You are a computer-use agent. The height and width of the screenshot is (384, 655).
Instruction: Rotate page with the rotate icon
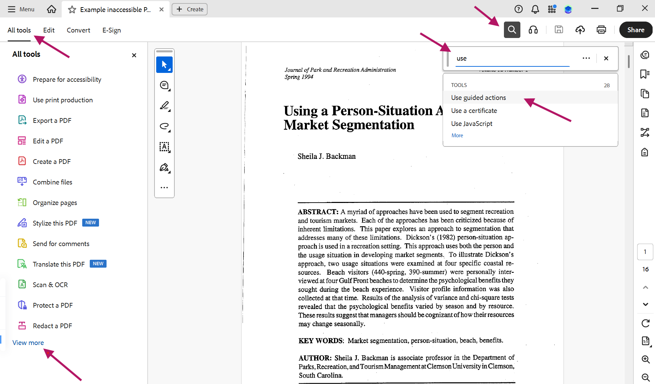645,323
